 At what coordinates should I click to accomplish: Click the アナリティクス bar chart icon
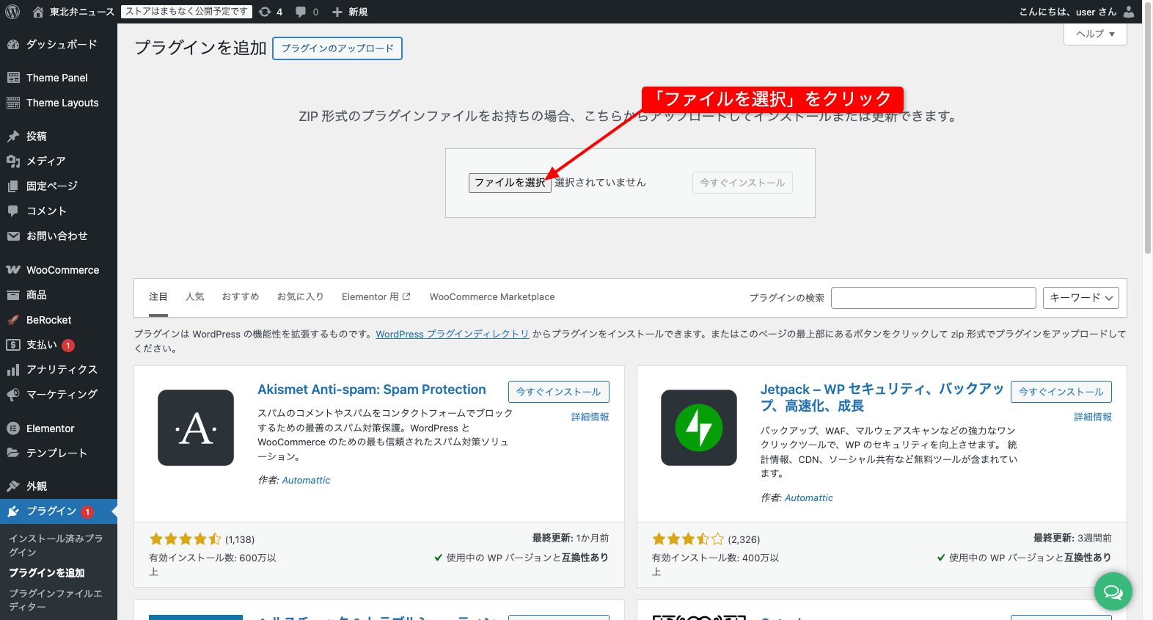pos(13,370)
